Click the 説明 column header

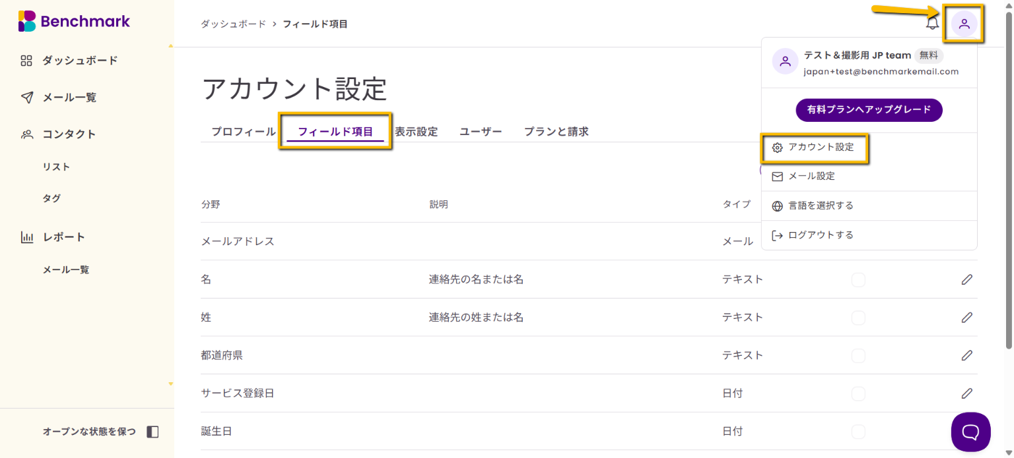(438, 204)
